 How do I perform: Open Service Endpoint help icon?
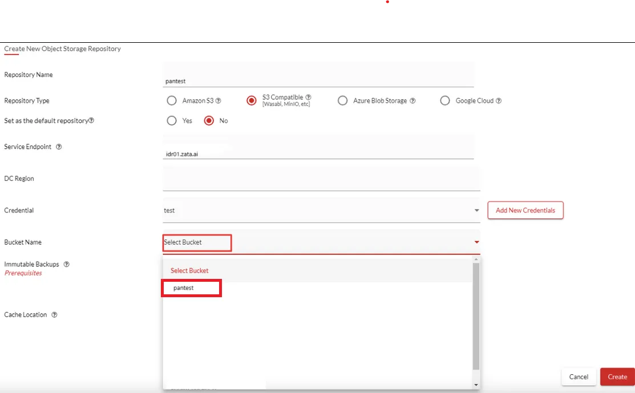(59, 147)
